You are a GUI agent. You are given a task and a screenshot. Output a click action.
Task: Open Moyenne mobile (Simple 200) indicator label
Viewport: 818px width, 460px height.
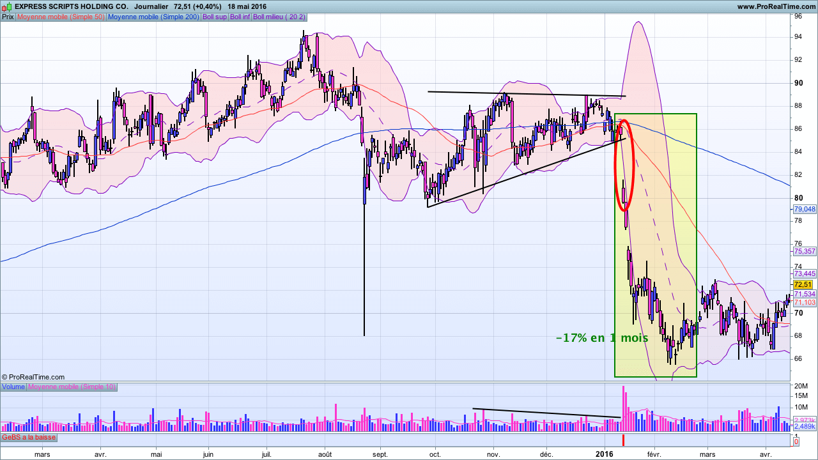point(153,17)
